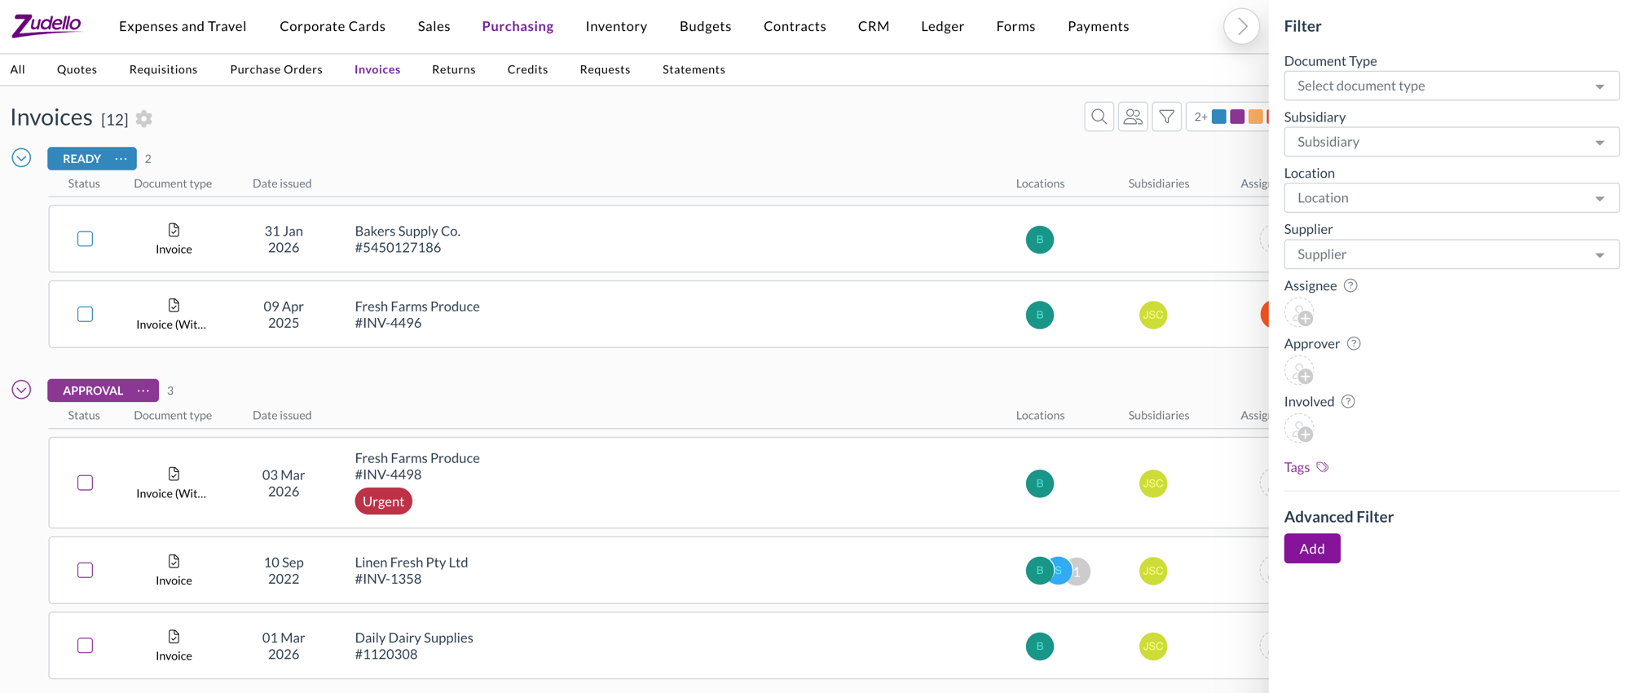Click document icon for #INV-4498
1630x693 pixels.
(174, 474)
